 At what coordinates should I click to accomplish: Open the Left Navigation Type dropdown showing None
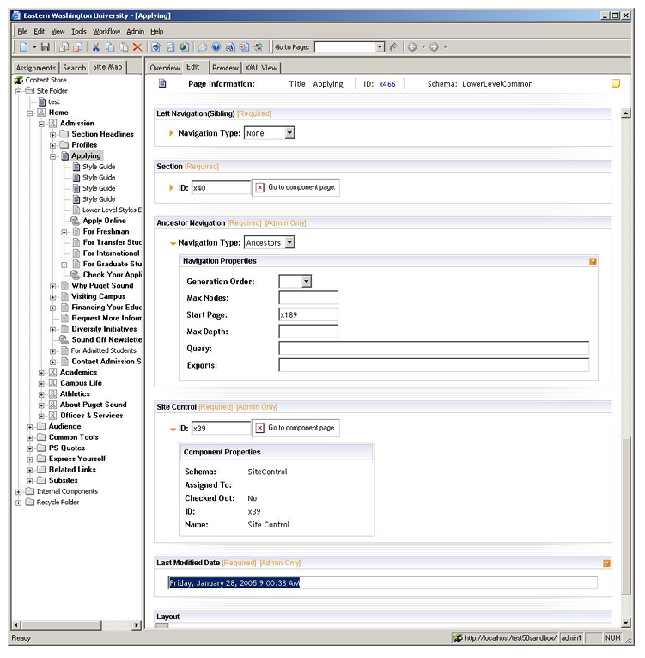tap(289, 133)
